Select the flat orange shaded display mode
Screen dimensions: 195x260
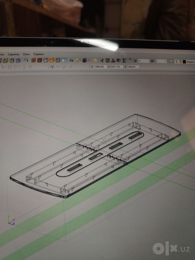33,60
